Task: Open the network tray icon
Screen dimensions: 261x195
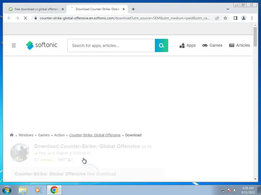Action: point(223,190)
